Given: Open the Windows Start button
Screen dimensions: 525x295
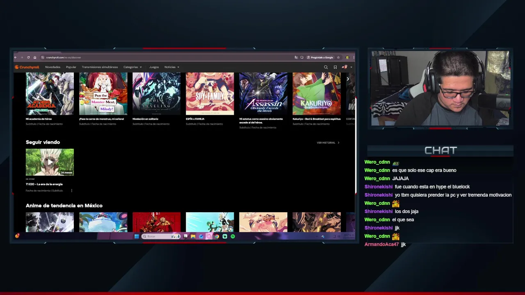Looking at the screenshot, I should (137, 236).
